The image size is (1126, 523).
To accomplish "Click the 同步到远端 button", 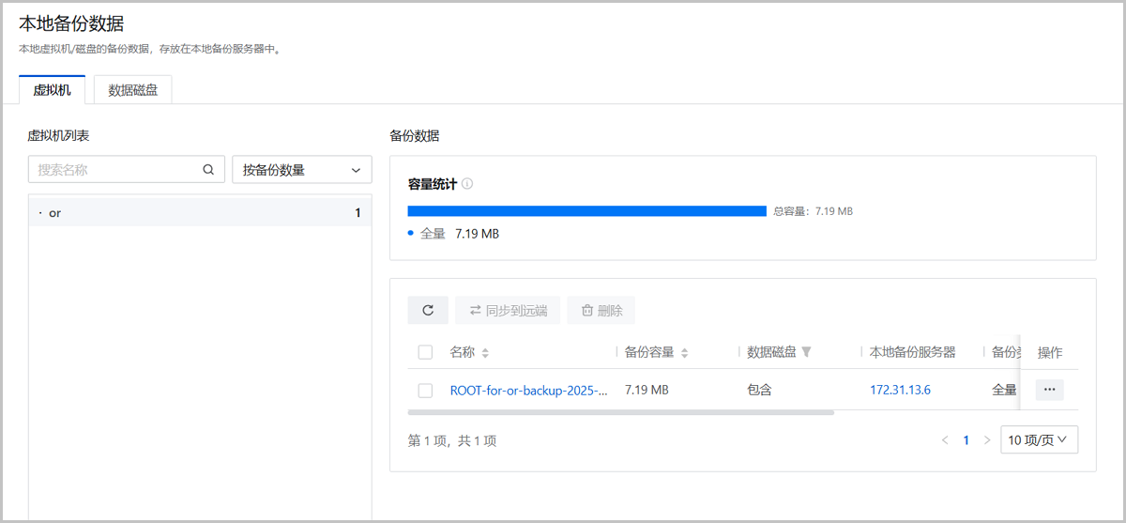I will (508, 310).
